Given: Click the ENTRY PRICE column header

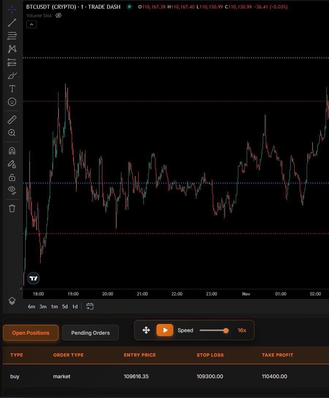Looking at the screenshot, I should [x=140, y=355].
